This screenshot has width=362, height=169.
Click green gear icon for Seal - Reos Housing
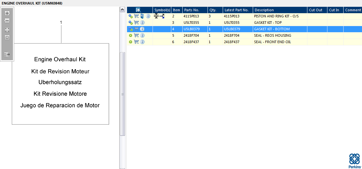pos(131,35)
